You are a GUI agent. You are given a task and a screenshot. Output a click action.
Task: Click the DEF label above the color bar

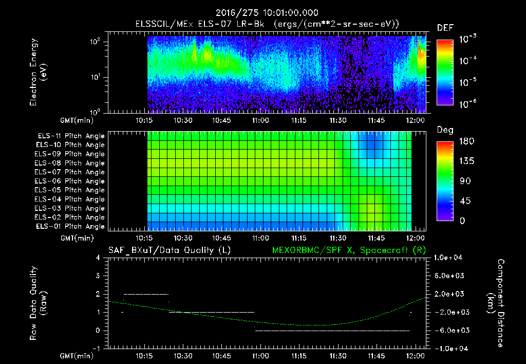[x=445, y=28]
